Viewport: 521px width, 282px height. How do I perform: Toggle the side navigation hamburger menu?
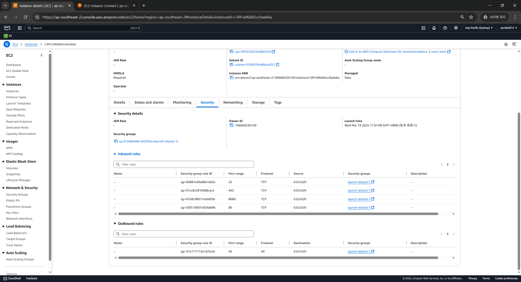[7, 44]
